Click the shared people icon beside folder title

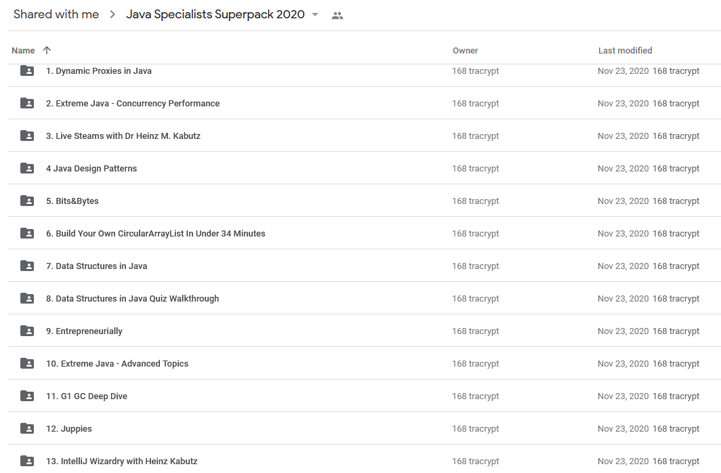pos(337,16)
